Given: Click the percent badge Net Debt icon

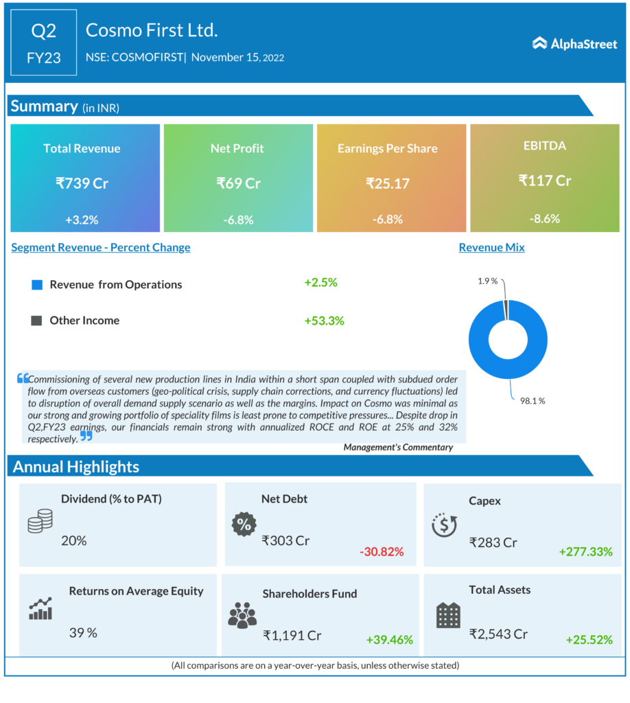Looking at the screenshot, I should tap(243, 525).
